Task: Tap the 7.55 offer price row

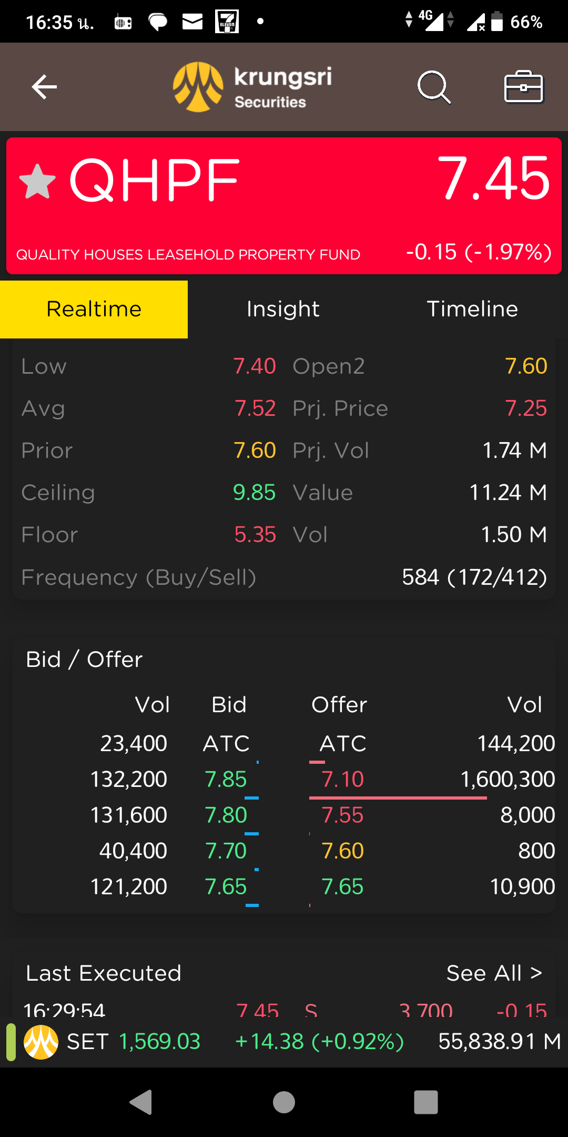Action: tap(342, 815)
